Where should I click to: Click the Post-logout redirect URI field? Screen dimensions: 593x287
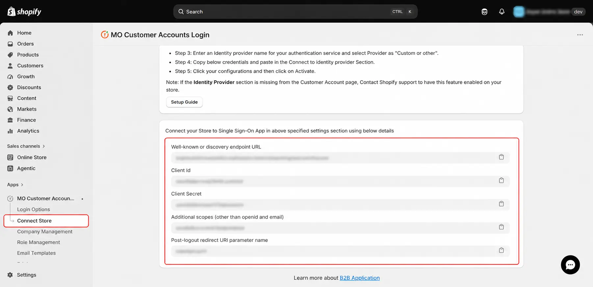pos(340,251)
